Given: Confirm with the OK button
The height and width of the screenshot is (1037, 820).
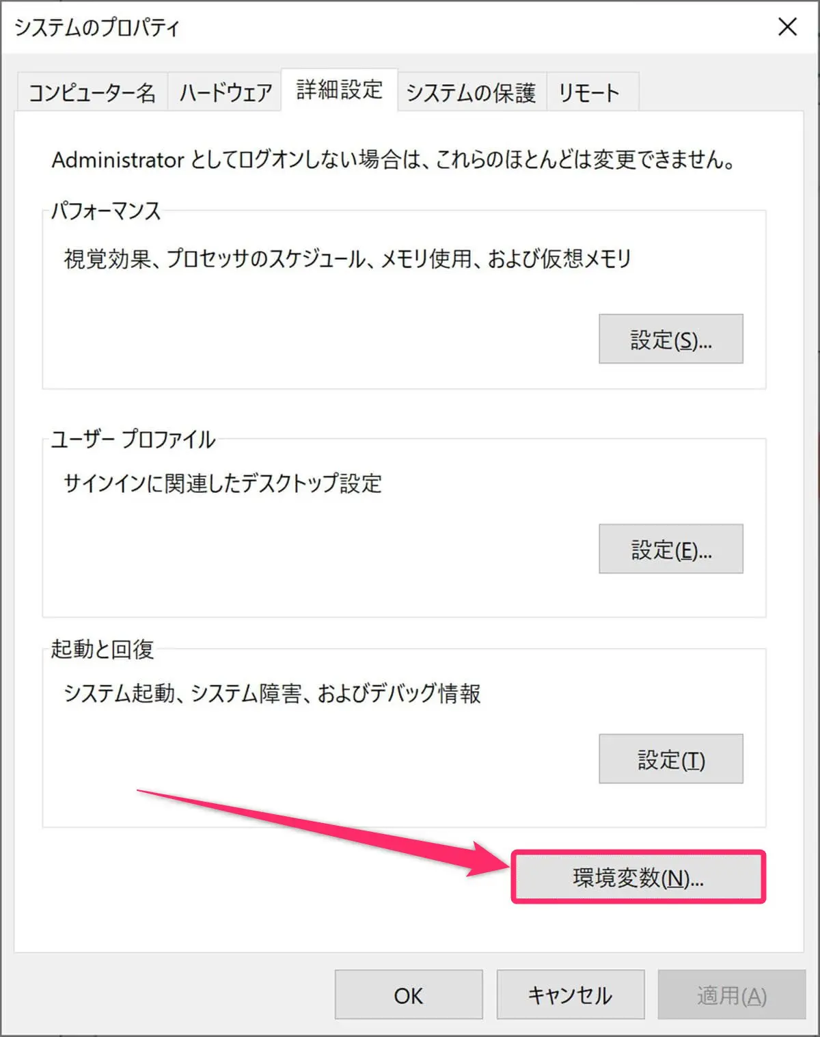Looking at the screenshot, I should (x=409, y=995).
